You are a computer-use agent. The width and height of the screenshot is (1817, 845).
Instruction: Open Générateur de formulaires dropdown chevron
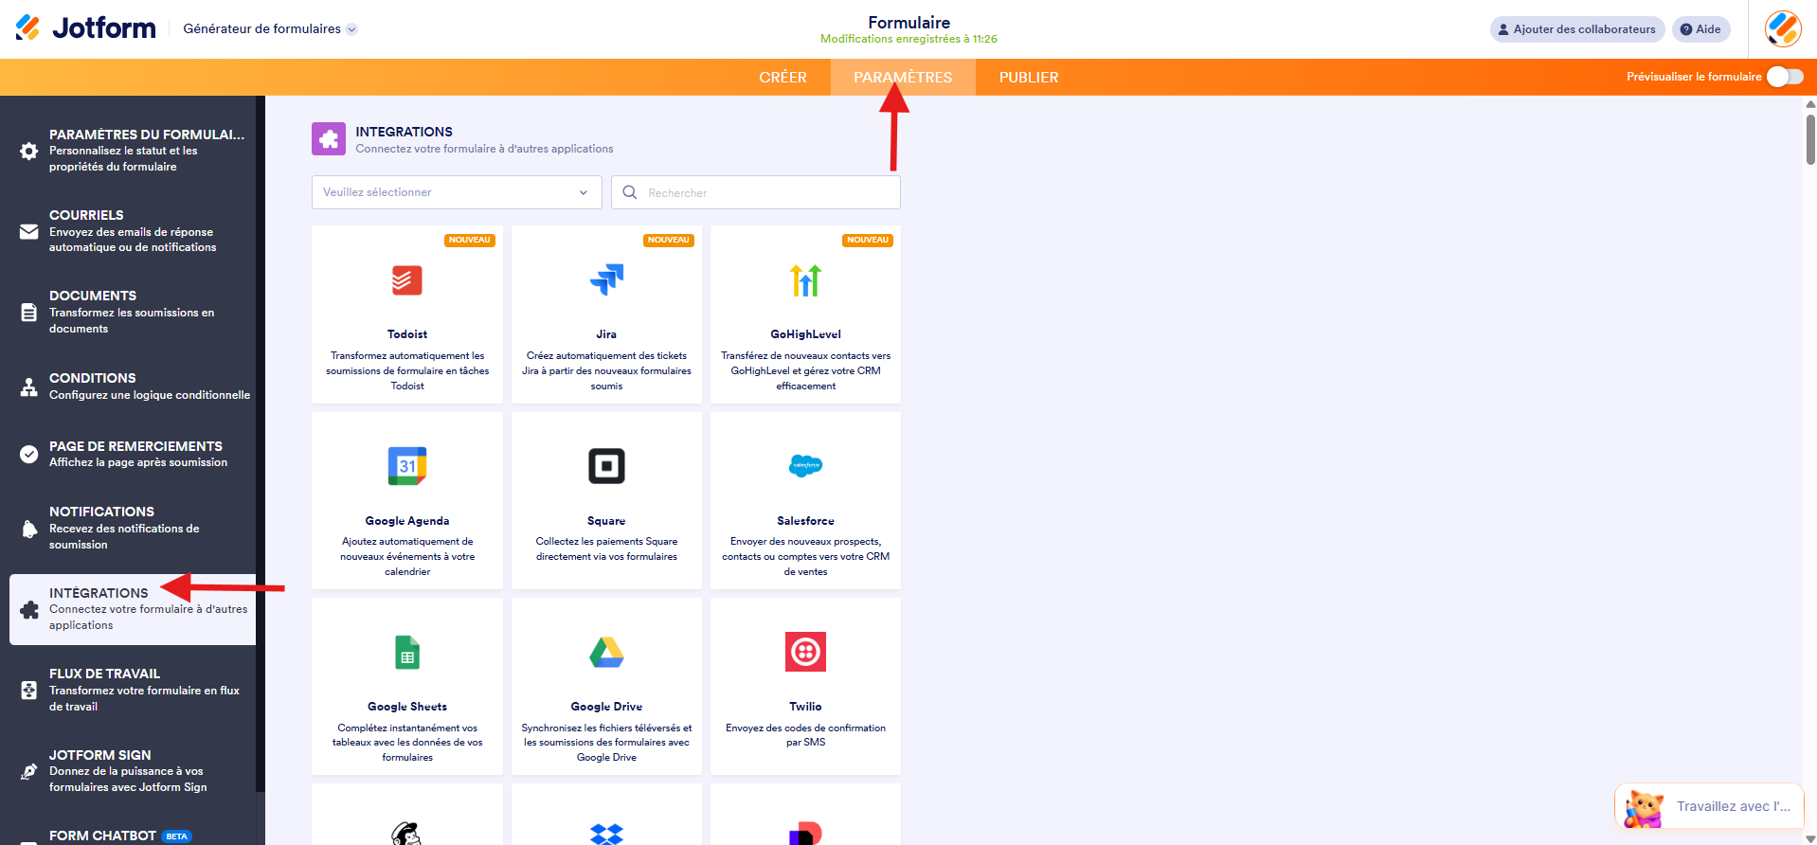click(x=351, y=29)
